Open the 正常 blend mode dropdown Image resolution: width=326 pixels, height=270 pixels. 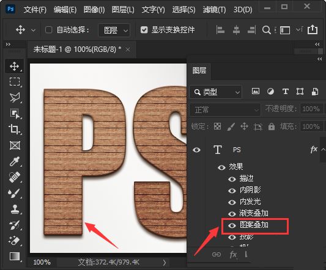(225, 110)
